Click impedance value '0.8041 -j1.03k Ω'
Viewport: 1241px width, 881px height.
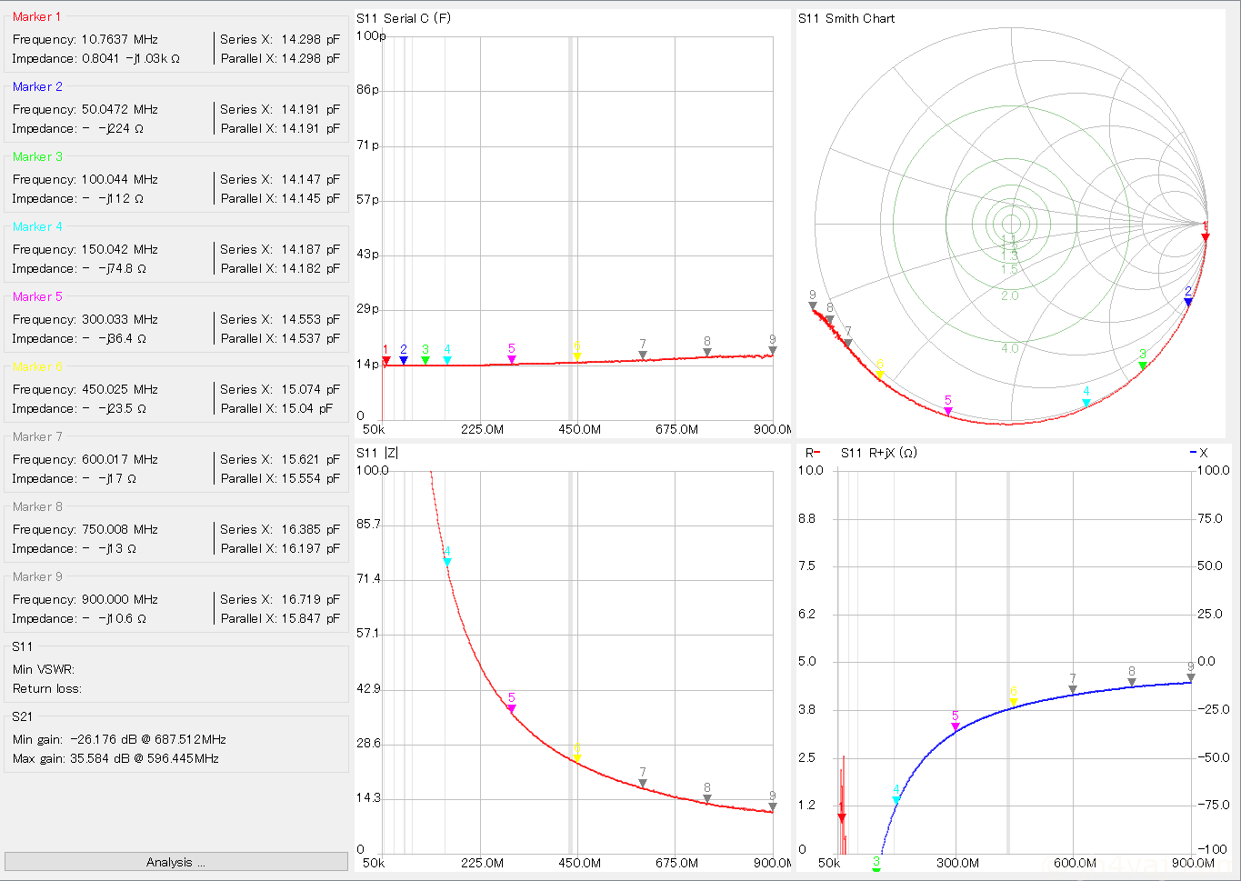[131, 58]
